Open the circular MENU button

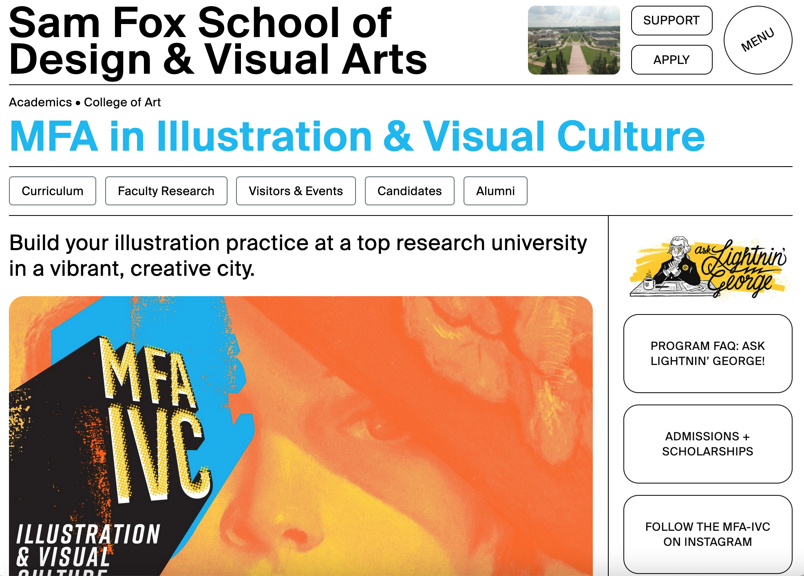758,40
